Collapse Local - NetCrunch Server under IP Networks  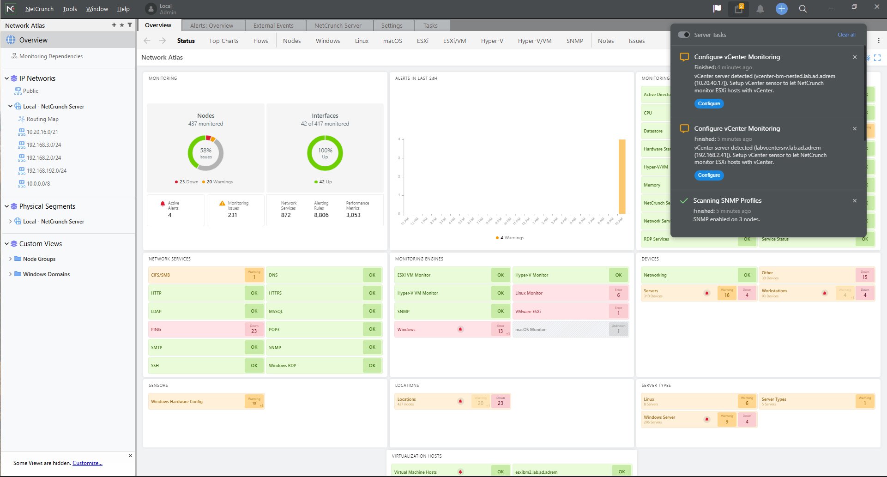(10, 106)
